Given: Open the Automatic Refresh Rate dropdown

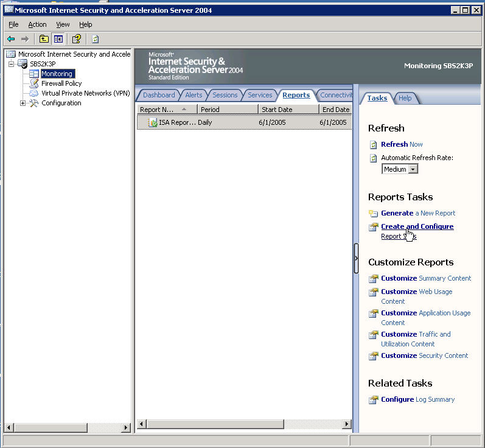Looking at the screenshot, I should tap(413, 169).
